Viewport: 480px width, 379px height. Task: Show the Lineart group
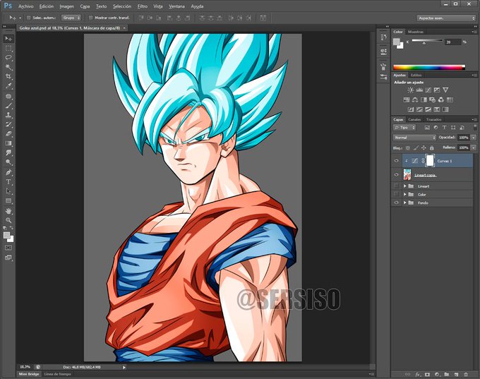(x=397, y=186)
